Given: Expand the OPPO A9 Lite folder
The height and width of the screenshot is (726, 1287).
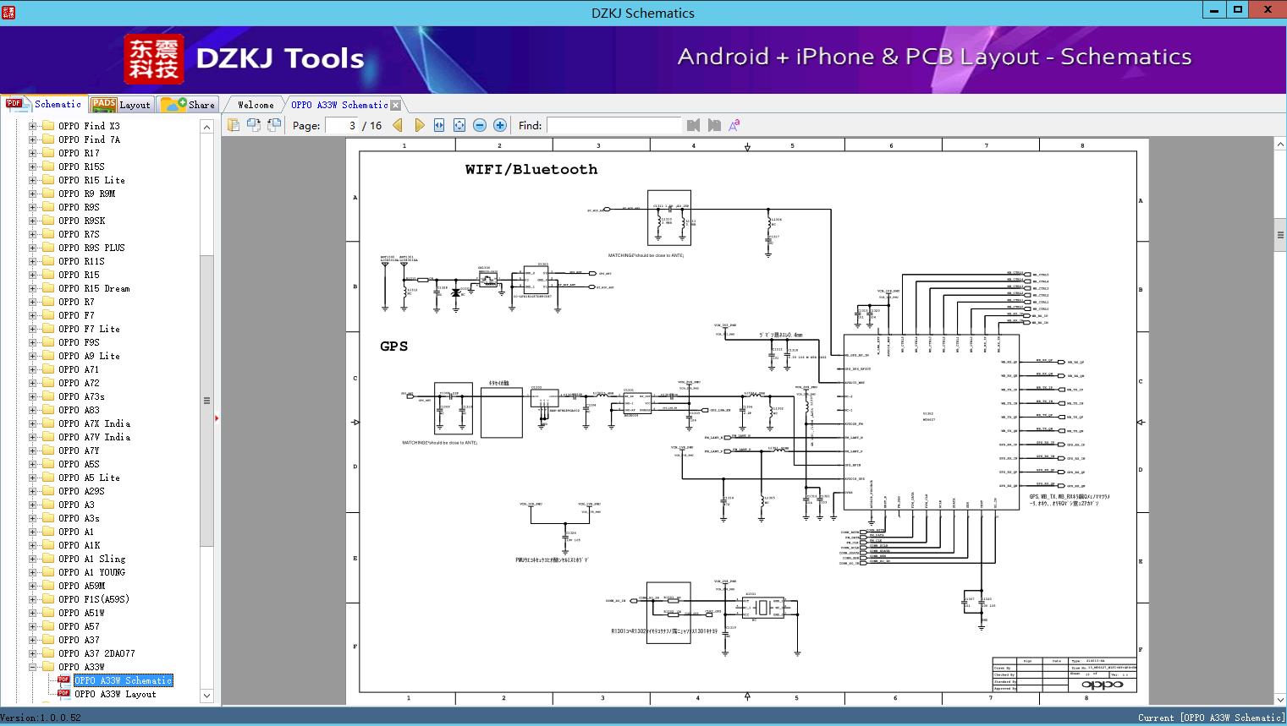Looking at the screenshot, I should tap(32, 356).
